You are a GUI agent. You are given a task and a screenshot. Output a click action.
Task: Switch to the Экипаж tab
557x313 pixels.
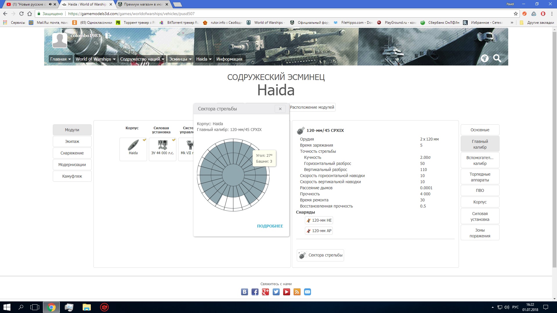point(72,141)
